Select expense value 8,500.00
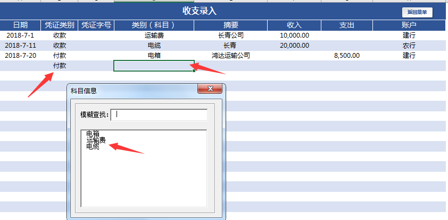This screenshot has height=220, width=448. (x=347, y=56)
